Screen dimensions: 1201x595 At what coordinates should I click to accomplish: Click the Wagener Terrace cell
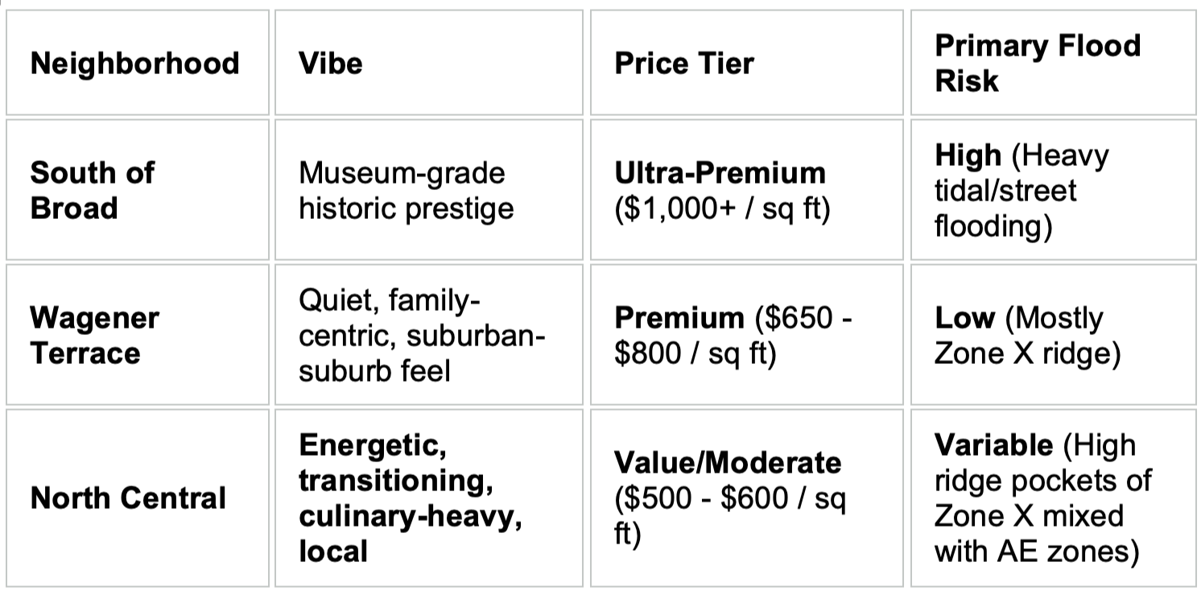(x=138, y=335)
